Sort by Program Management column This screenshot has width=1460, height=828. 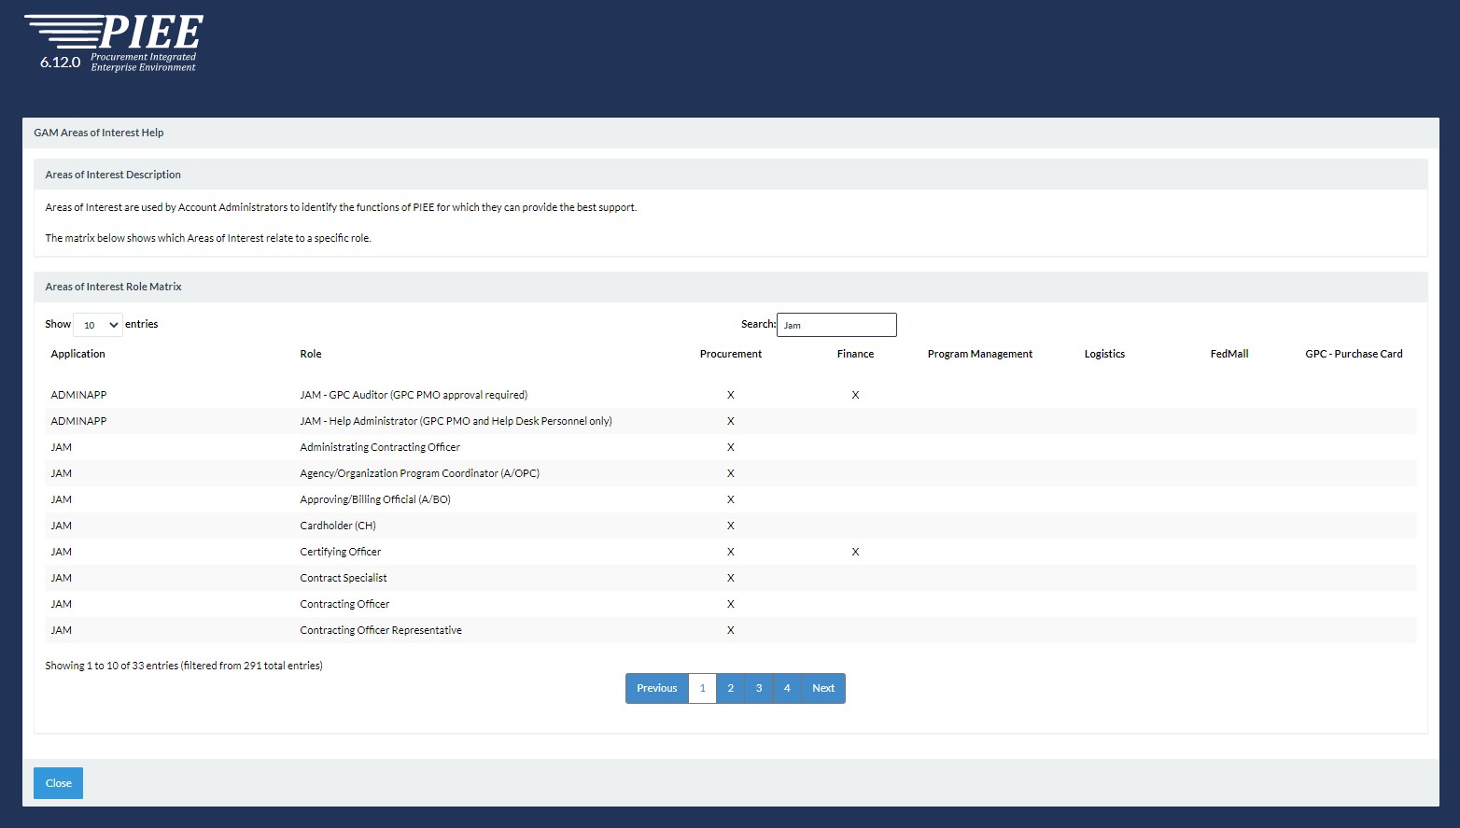pyautogui.click(x=980, y=354)
